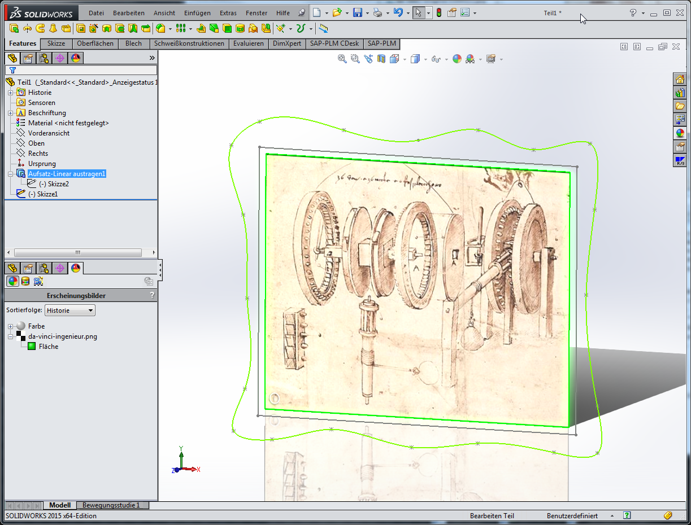The height and width of the screenshot is (525, 691).
Task: Open SolidWorks Resources home icon in task pane
Action: coord(680,80)
